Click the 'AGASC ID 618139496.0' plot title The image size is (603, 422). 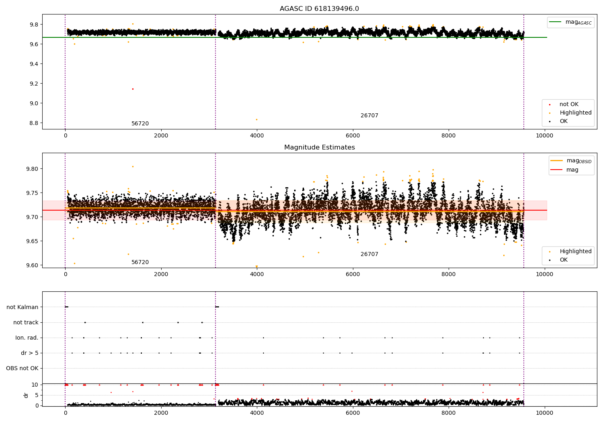[x=319, y=9]
